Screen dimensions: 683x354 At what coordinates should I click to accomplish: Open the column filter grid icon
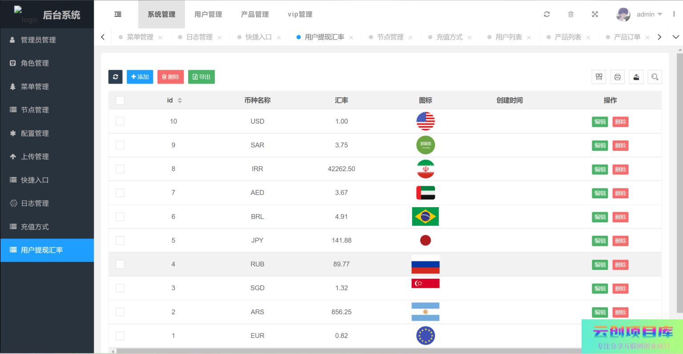click(599, 77)
